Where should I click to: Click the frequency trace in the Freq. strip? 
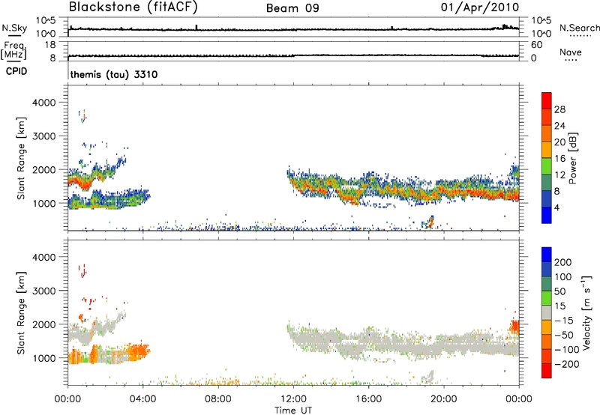coord(293,55)
